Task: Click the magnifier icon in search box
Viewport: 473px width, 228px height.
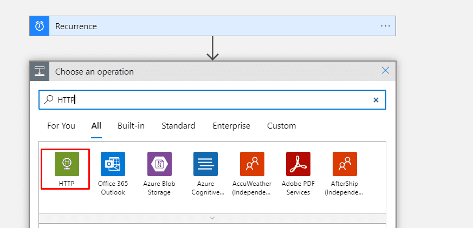Action: 48,100
